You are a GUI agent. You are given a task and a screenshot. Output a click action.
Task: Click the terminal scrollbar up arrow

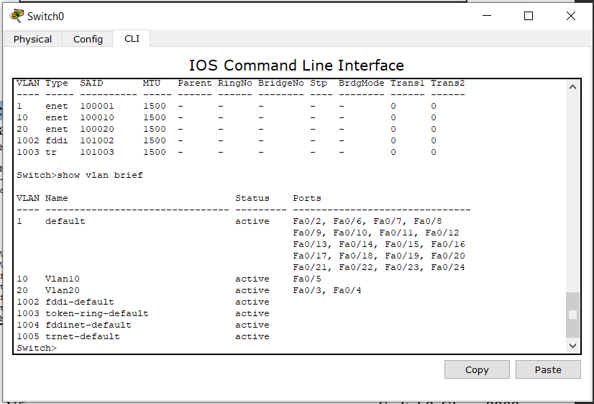coord(572,87)
